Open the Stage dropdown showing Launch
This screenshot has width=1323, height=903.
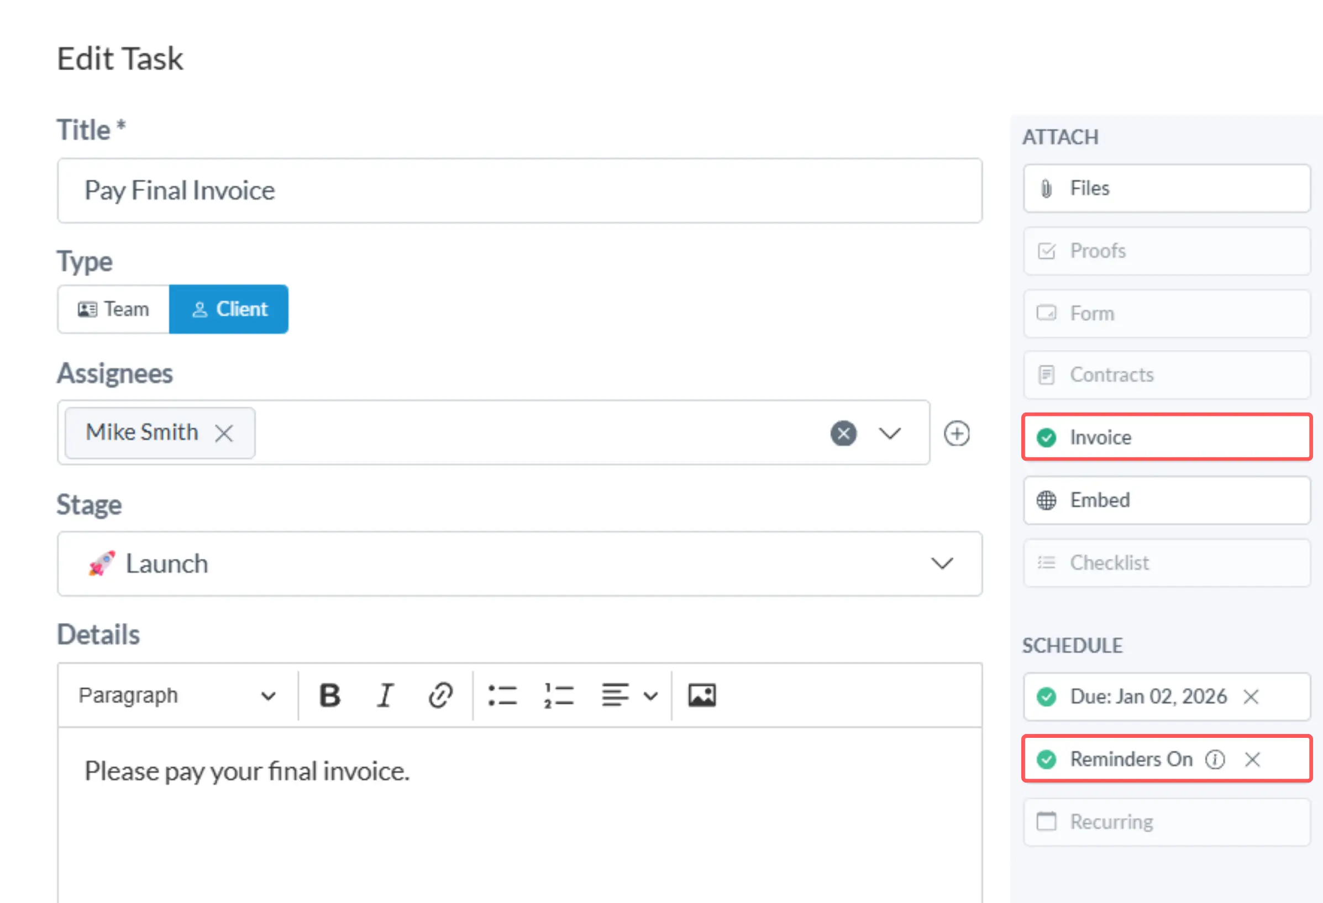pyautogui.click(x=519, y=563)
